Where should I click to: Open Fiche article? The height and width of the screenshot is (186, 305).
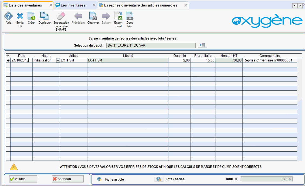[x=114, y=180]
